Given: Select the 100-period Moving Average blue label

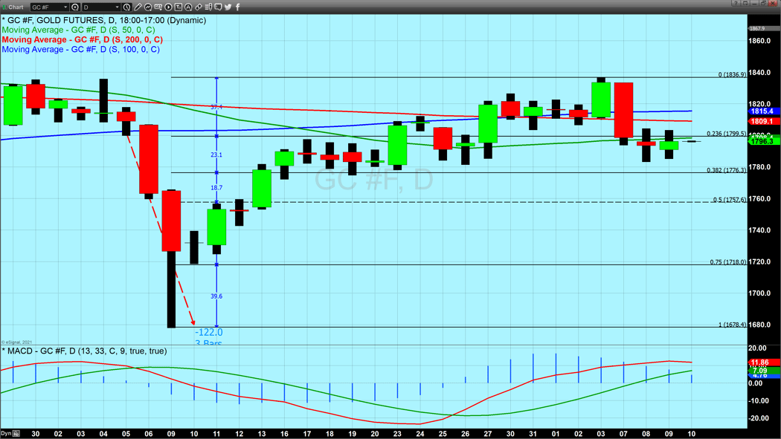Looking at the screenshot, I should point(80,49).
